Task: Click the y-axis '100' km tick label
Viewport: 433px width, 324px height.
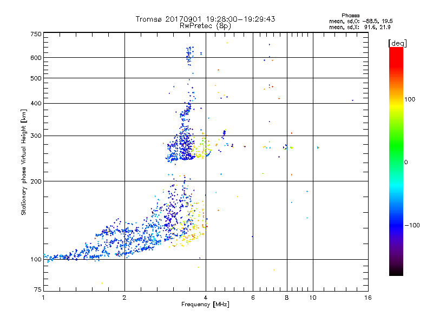Action: [36, 259]
